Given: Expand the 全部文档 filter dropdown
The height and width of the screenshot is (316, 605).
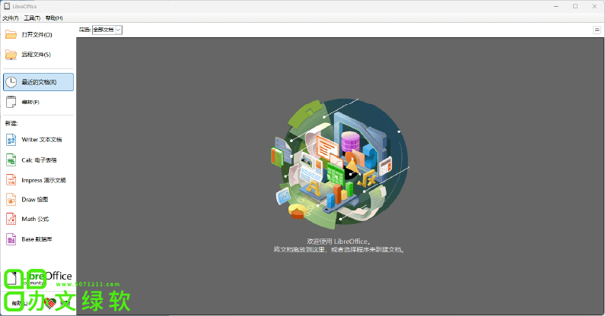Looking at the screenshot, I should coord(107,30).
